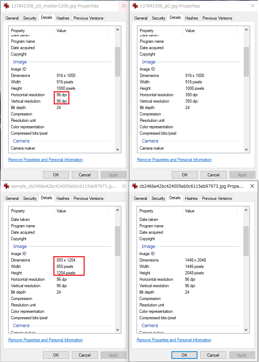Click scroll-up arrow in 137841308_p0.jpg details list
The height and width of the screenshot is (362, 259).
click(x=246, y=30)
